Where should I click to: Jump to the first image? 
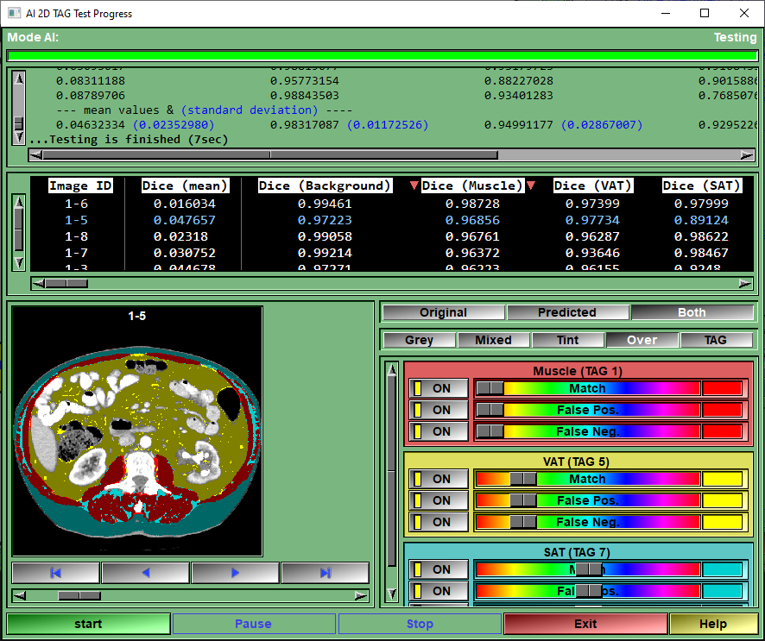pos(56,573)
